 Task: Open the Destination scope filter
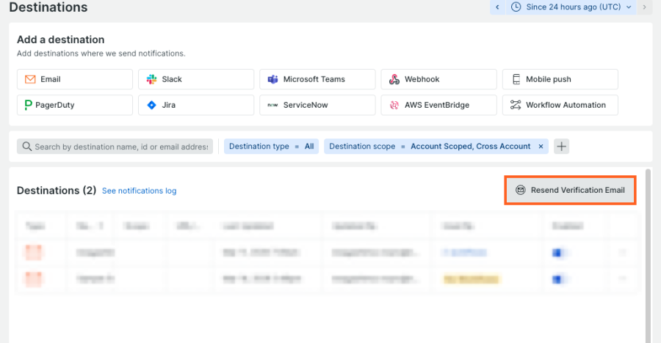(x=430, y=147)
